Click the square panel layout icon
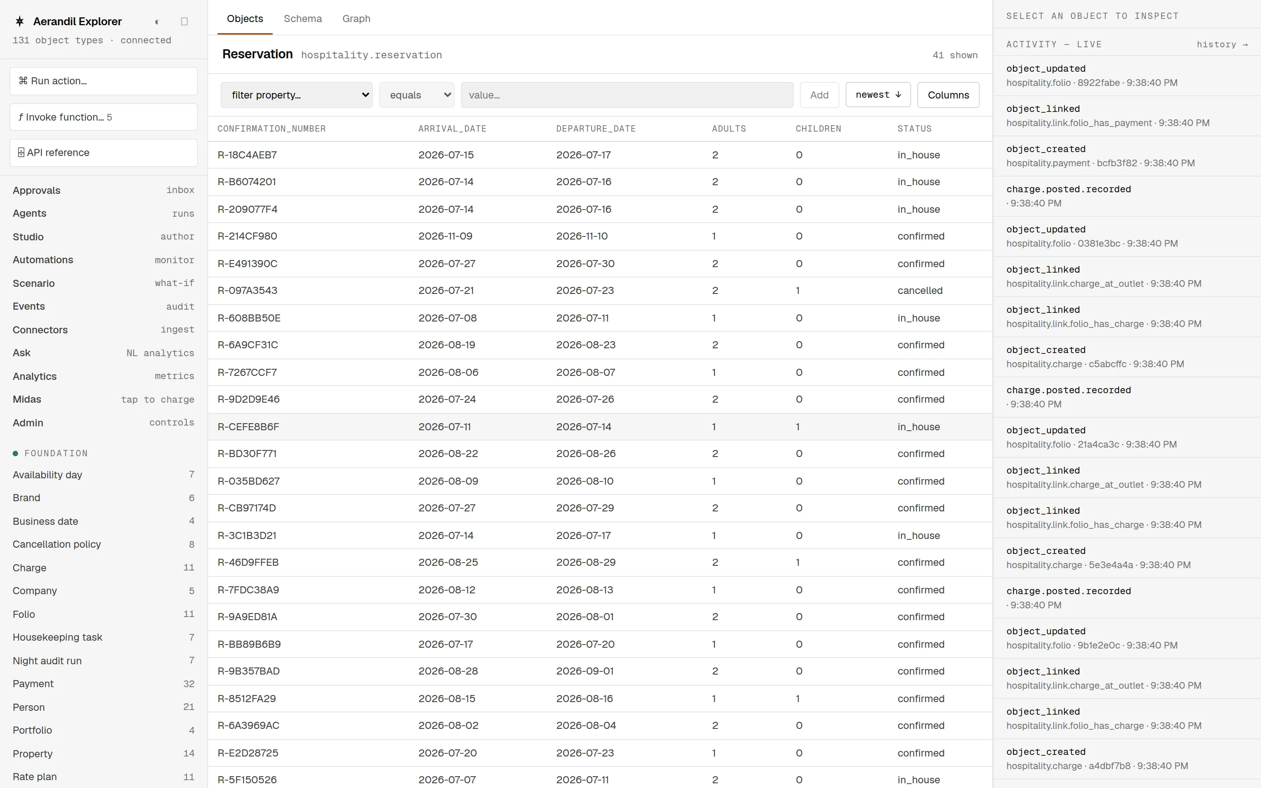This screenshot has width=1261, height=788. (184, 21)
